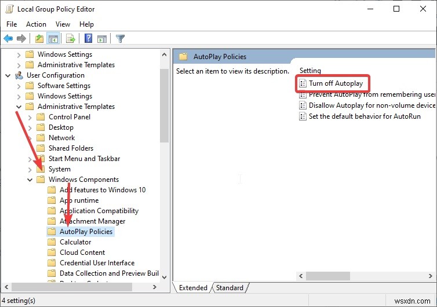The width and height of the screenshot is (437, 307).
Task: Go back with the blue back arrow
Action: tap(8, 38)
